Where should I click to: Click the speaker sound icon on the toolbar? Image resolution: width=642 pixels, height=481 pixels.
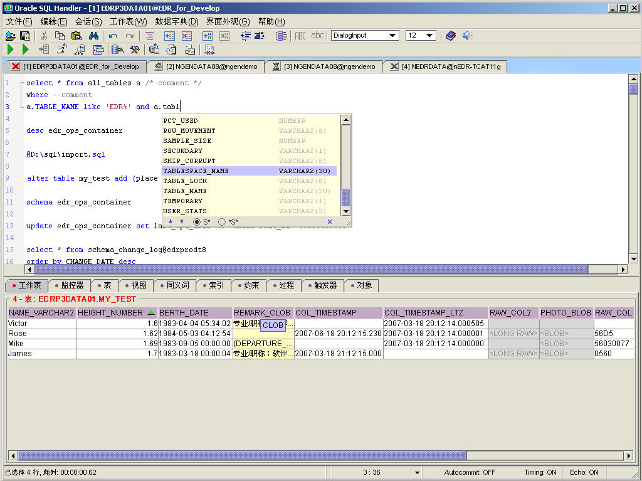point(466,36)
